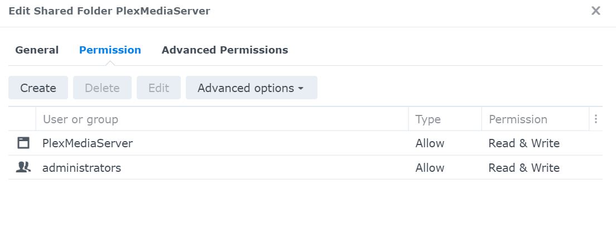Screen dimensions: 616x246
Task: Click Allow type in administrators row
Action: pyautogui.click(x=430, y=168)
